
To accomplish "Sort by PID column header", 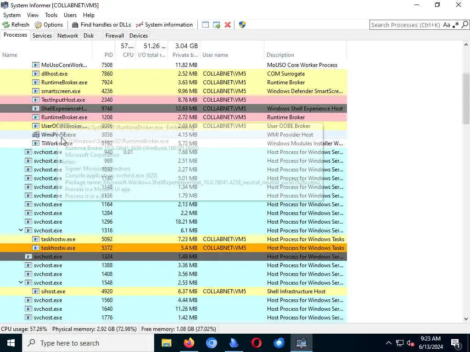I will 103,55.
